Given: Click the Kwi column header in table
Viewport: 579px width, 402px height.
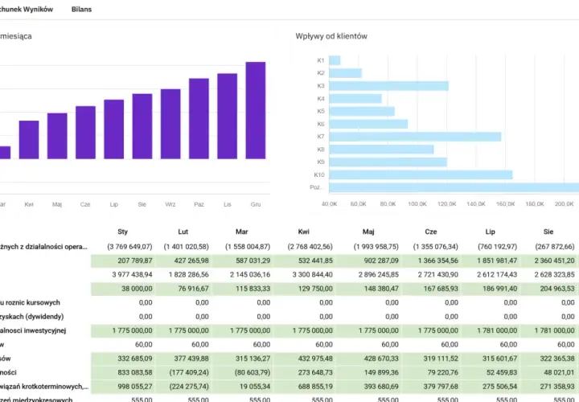Looking at the screenshot, I should click(x=303, y=232).
